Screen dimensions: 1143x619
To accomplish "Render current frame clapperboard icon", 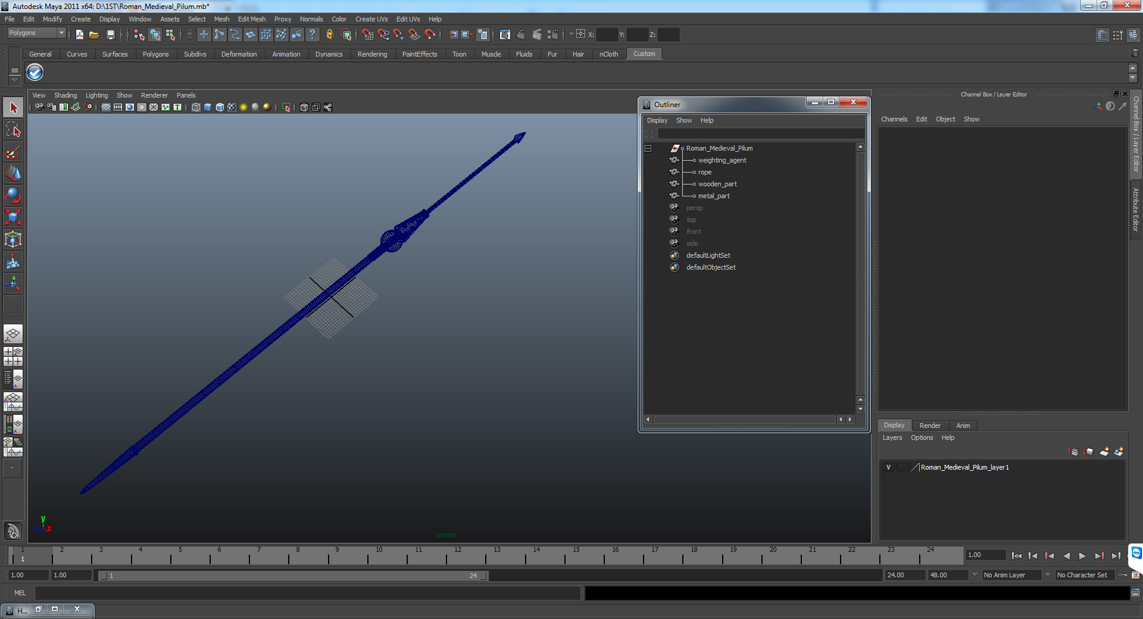I will (x=521, y=35).
